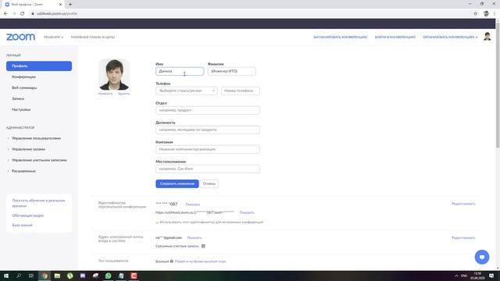Image resolution: width=500 pixels, height=281 pixels.
Task: Open File Explorer from the taskbar
Action: [x=57, y=276]
